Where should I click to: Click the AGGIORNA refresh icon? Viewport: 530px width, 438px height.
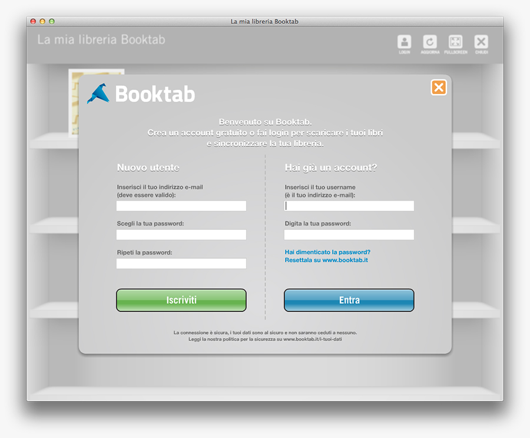pyautogui.click(x=430, y=44)
